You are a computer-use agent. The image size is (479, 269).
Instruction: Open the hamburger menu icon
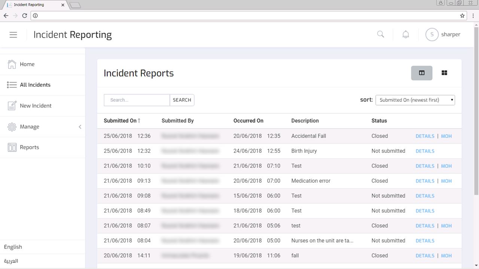tap(13, 35)
